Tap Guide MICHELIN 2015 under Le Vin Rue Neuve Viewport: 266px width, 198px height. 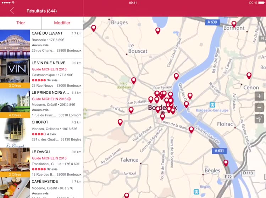(49, 69)
